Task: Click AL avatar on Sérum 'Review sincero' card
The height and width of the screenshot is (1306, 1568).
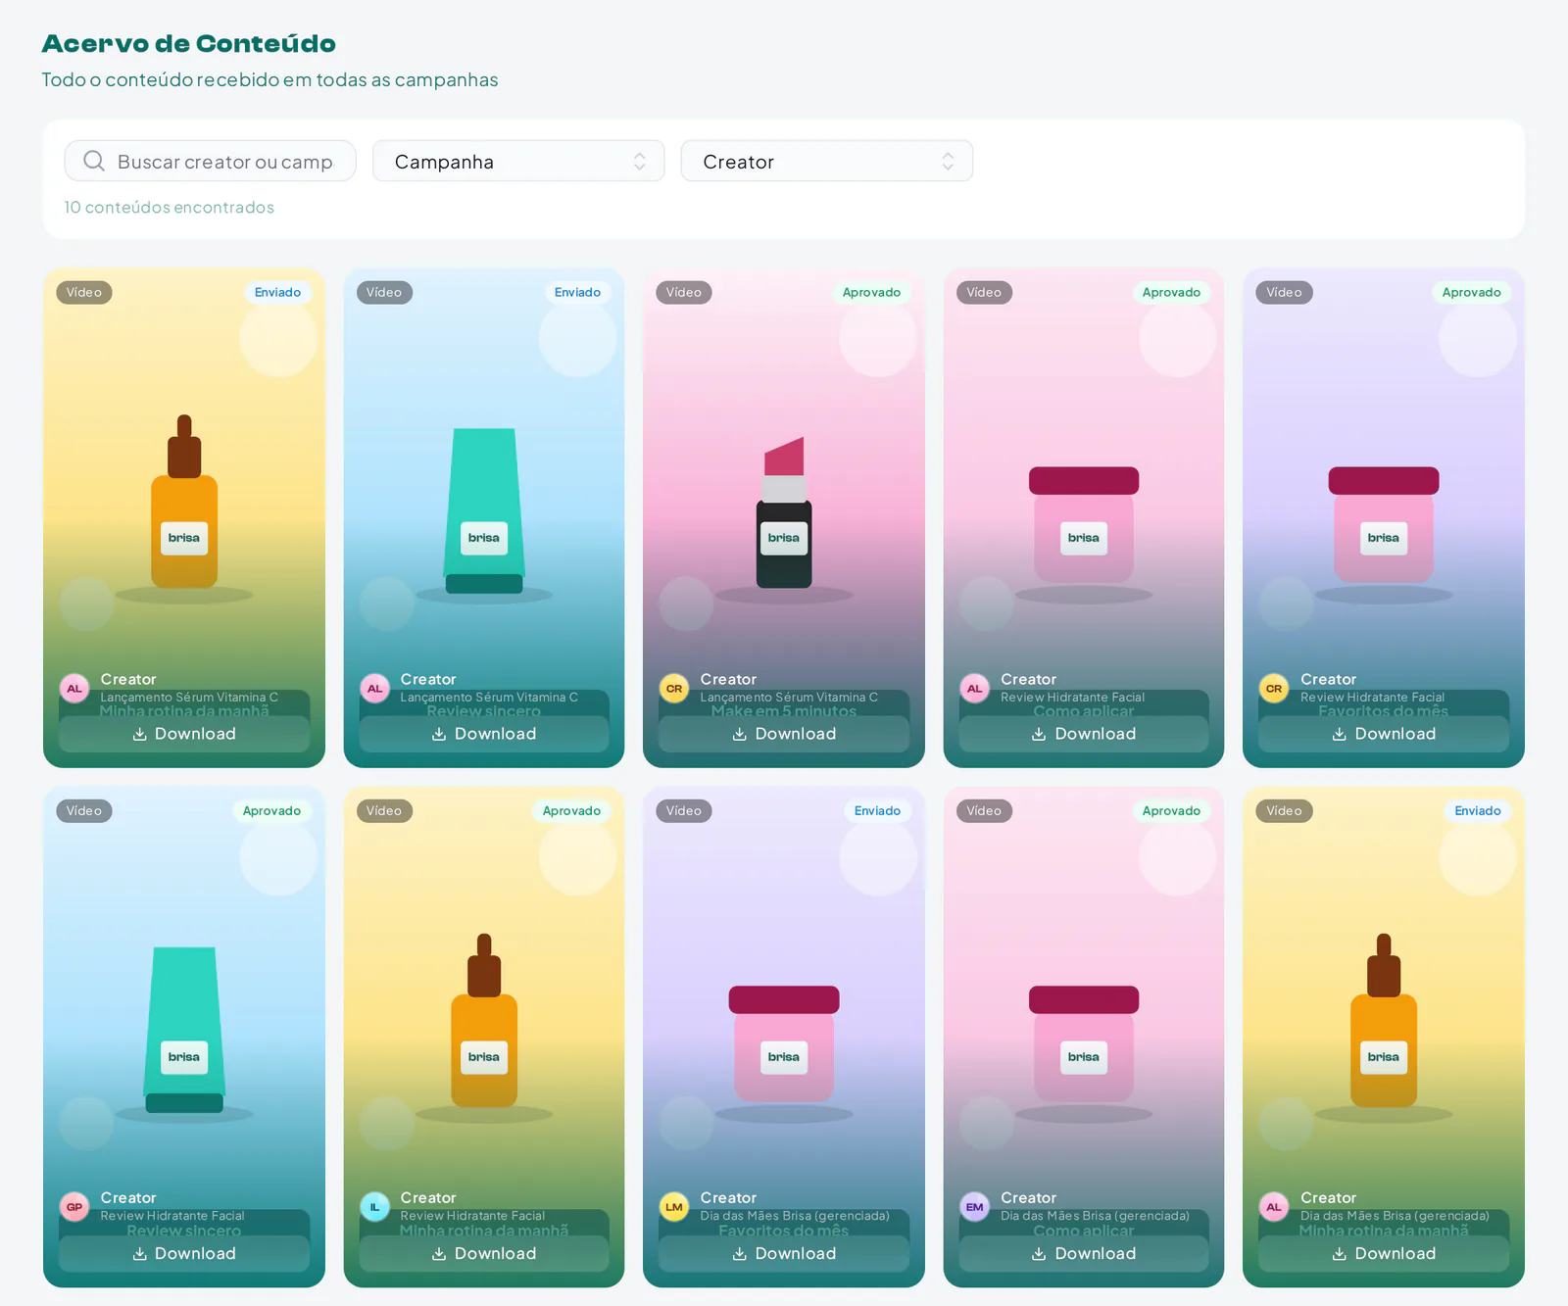Action: pos(374,688)
